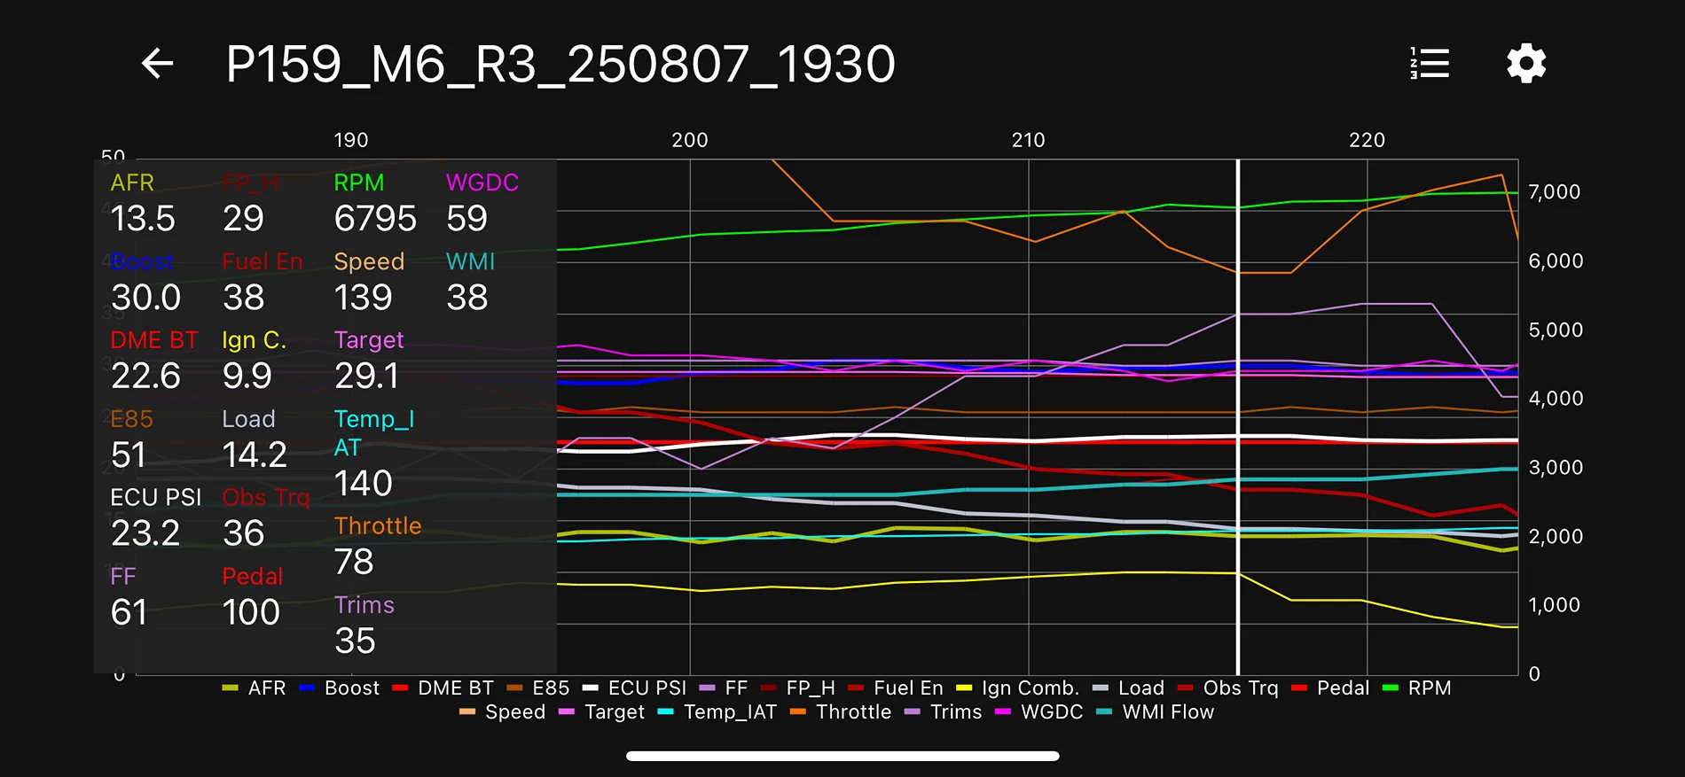Hide Trims series via legend
This screenshot has width=1685, height=777.
coord(944,712)
